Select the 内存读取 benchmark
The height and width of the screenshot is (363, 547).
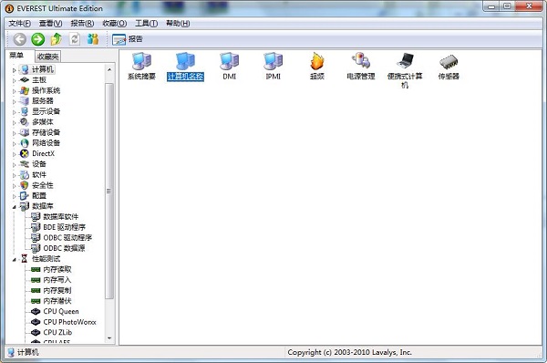tap(57, 269)
